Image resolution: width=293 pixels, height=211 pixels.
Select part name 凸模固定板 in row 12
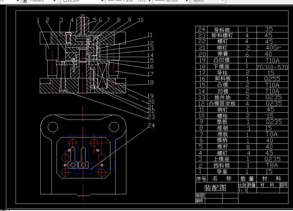222,104
